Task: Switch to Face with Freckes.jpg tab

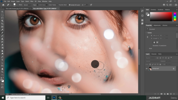Action: 18,9
